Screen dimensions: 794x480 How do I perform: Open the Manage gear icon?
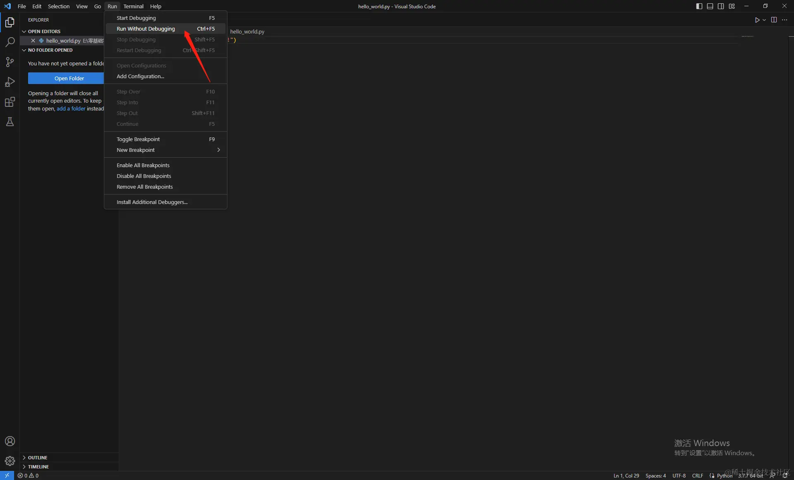point(10,461)
